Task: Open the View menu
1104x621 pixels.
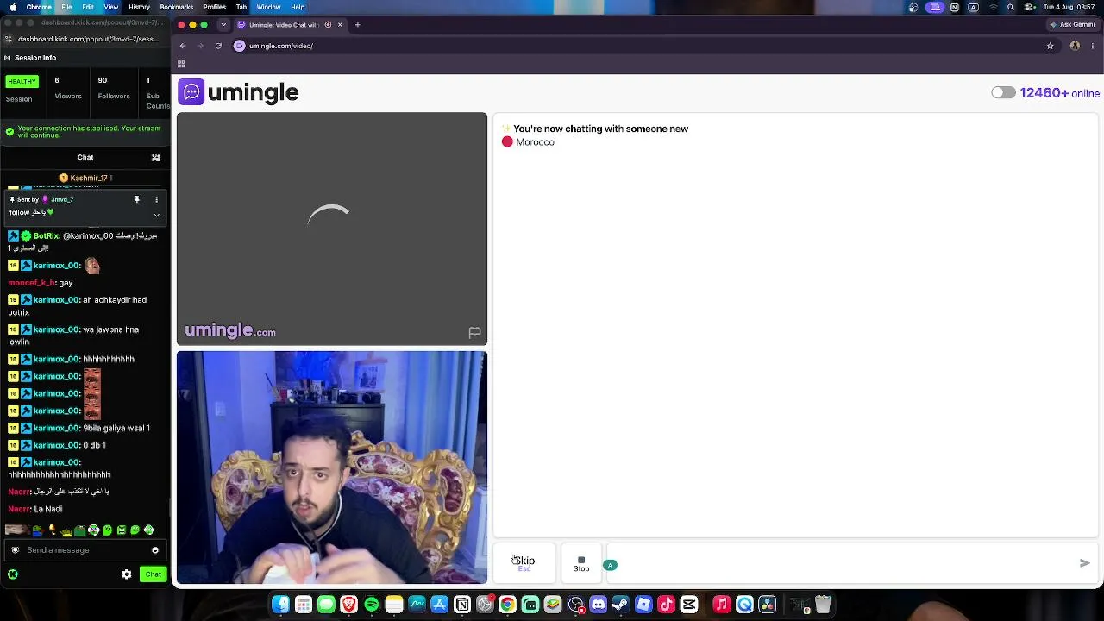Action: [x=111, y=7]
